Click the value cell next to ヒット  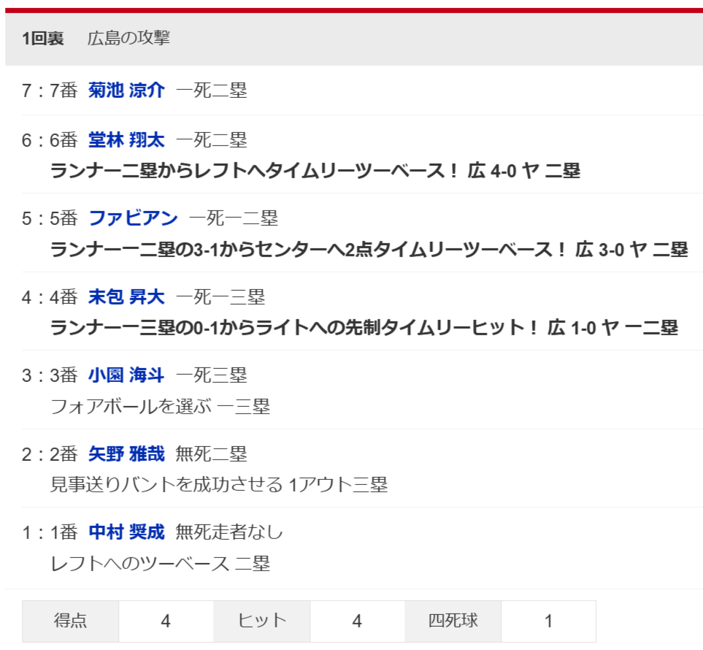tap(357, 622)
